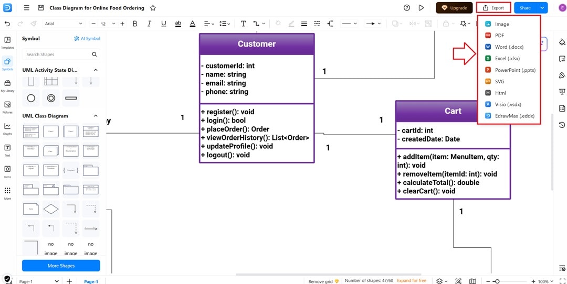Switch to Page-1 tab

tap(91, 281)
